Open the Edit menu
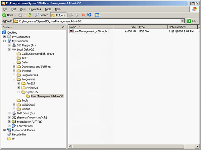 click(x=14, y=9)
